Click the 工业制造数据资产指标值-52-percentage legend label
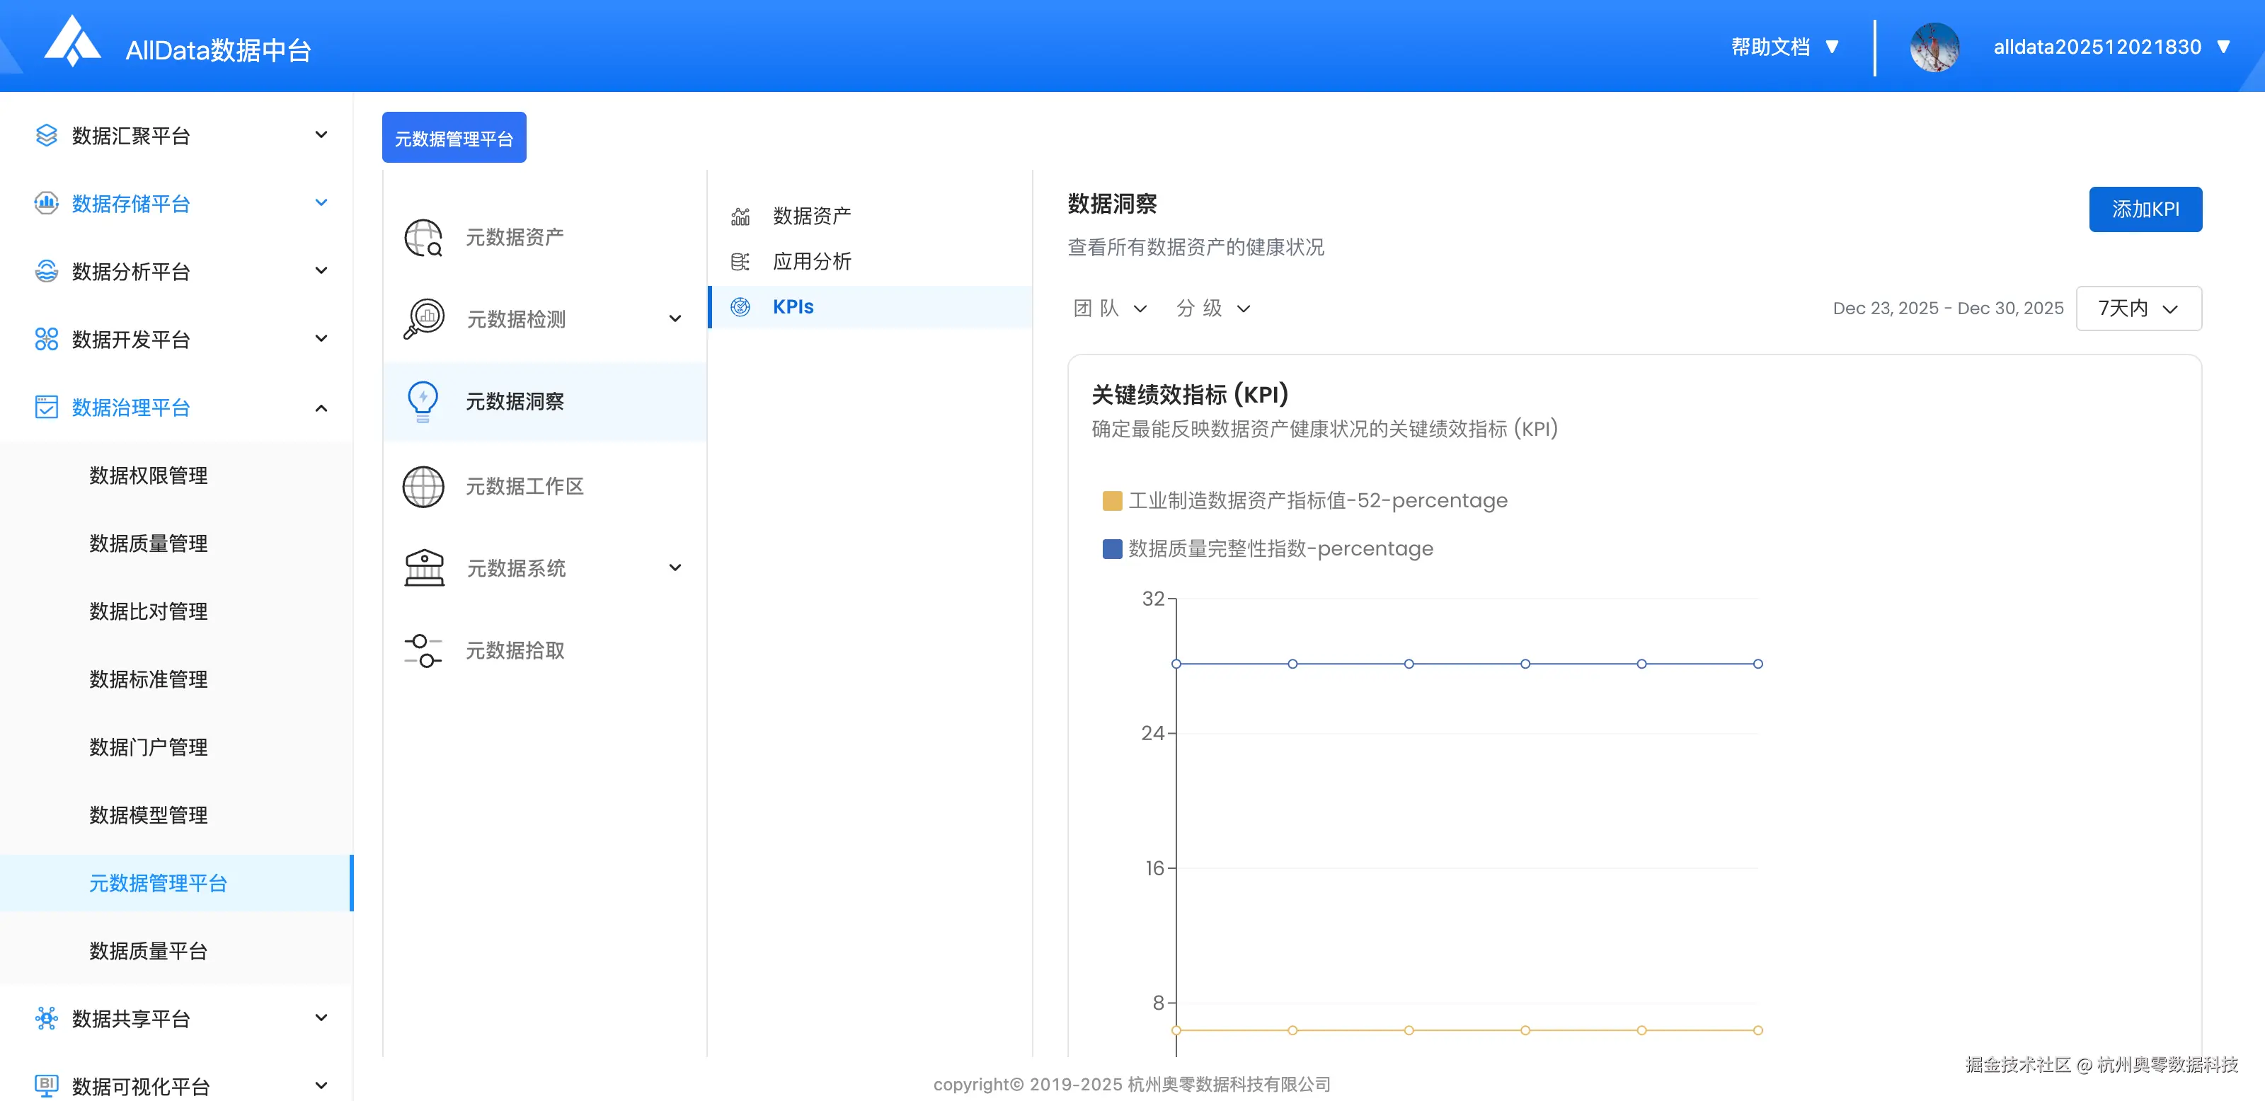 [x=1317, y=501]
